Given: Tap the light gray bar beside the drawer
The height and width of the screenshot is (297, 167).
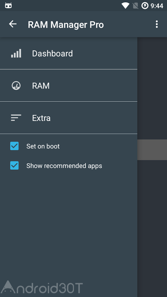Looking at the screenshot, I should tap(152, 150).
